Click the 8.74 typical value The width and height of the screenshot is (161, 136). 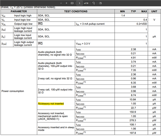click(x=133, y=95)
